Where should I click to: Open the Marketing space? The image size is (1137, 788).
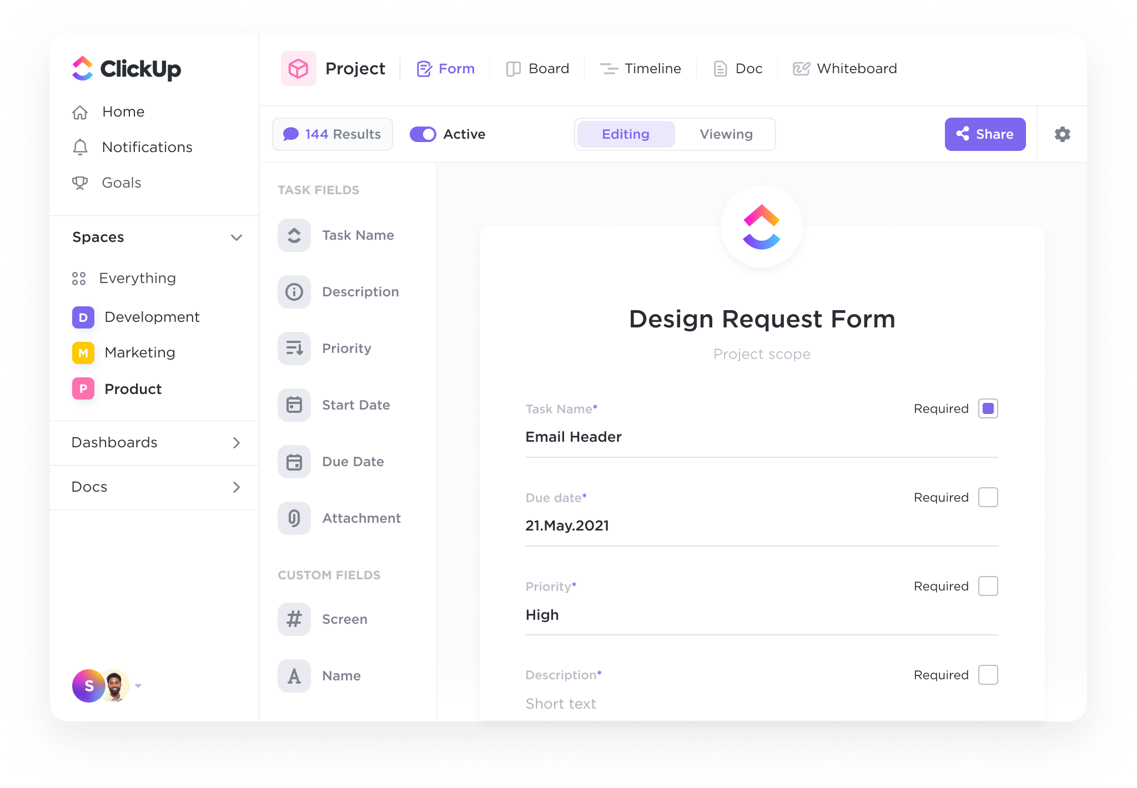coord(139,352)
